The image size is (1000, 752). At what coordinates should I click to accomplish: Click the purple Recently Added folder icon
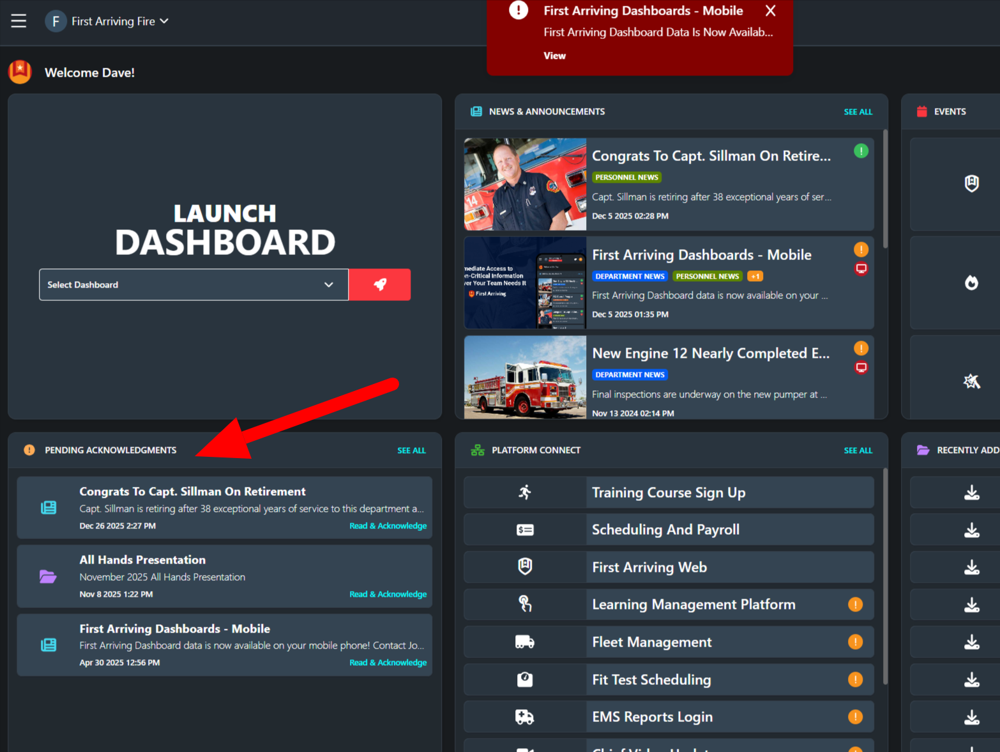click(923, 450)
